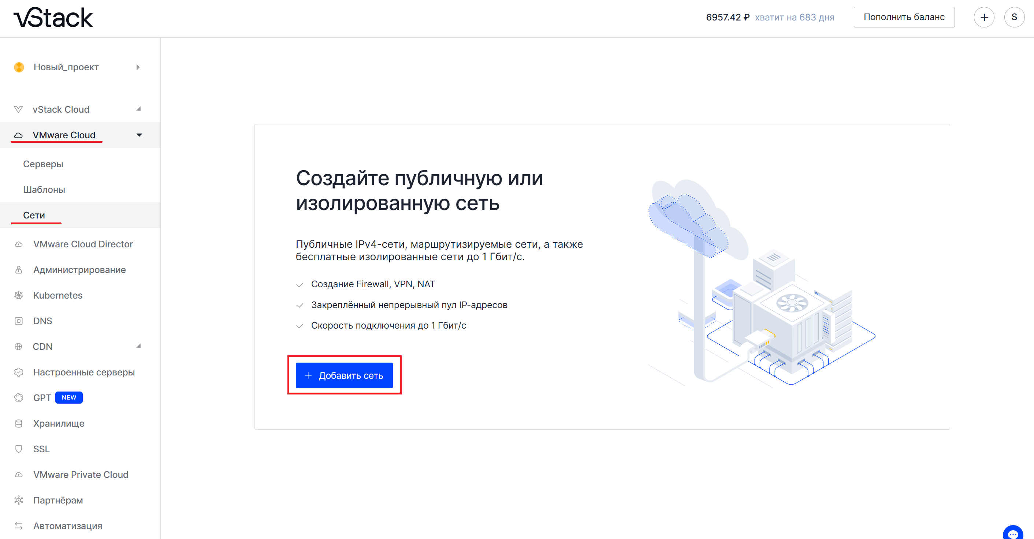The width and height of the screenshot is (1034, 539).
Task: Open the user avatar S menu
Action: (x=1014, y=17)
